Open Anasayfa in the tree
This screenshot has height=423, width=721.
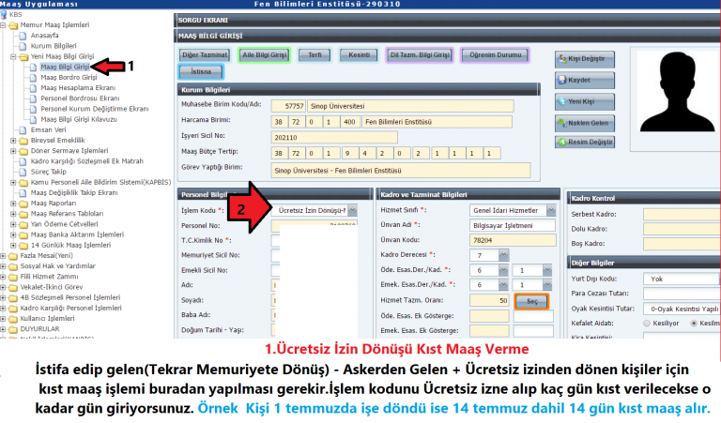[x=45, y=36]
